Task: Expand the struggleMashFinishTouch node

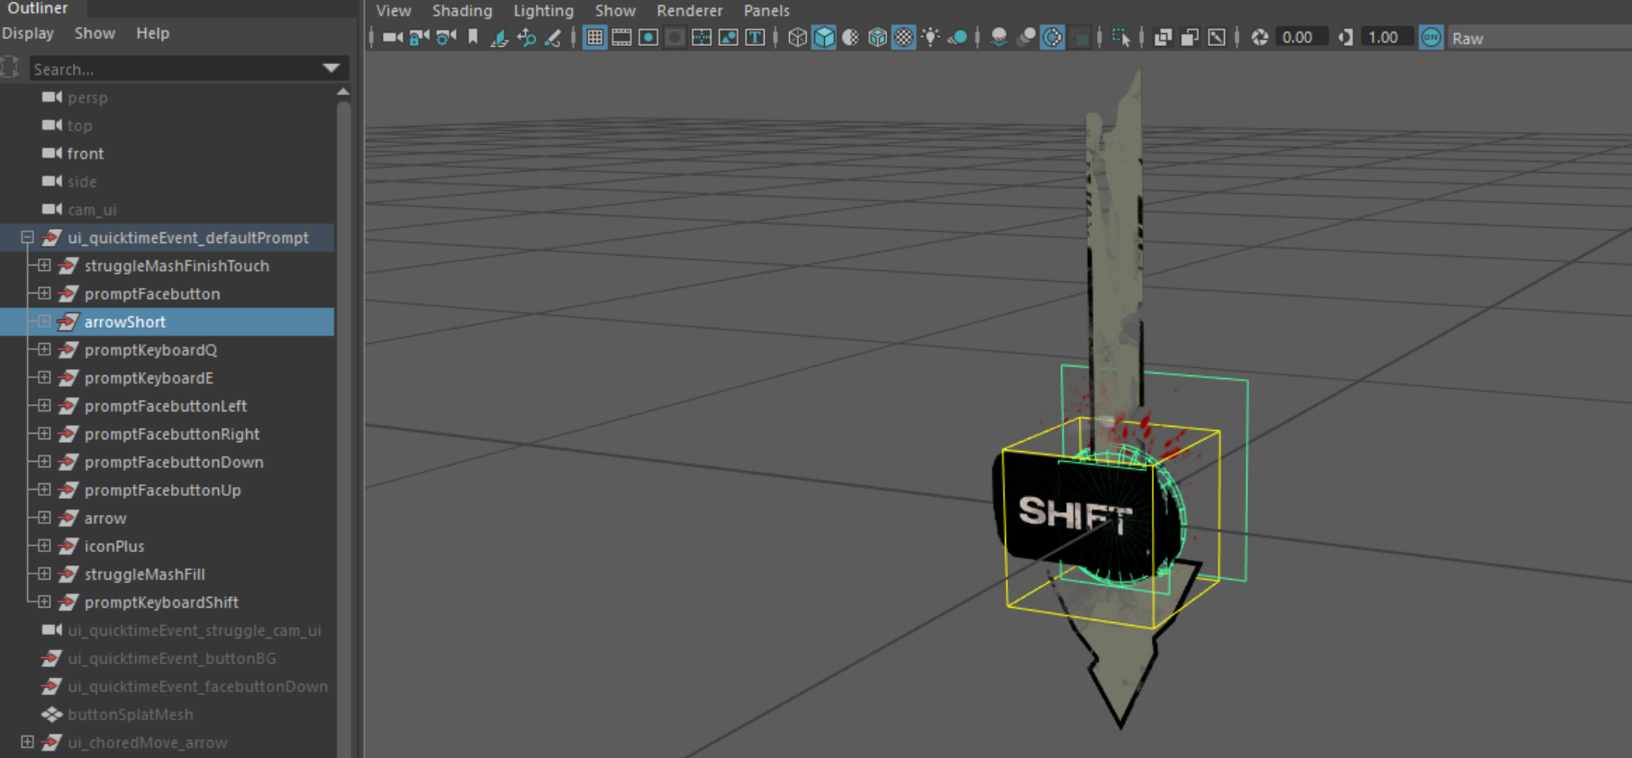Action: coord(44,266)
